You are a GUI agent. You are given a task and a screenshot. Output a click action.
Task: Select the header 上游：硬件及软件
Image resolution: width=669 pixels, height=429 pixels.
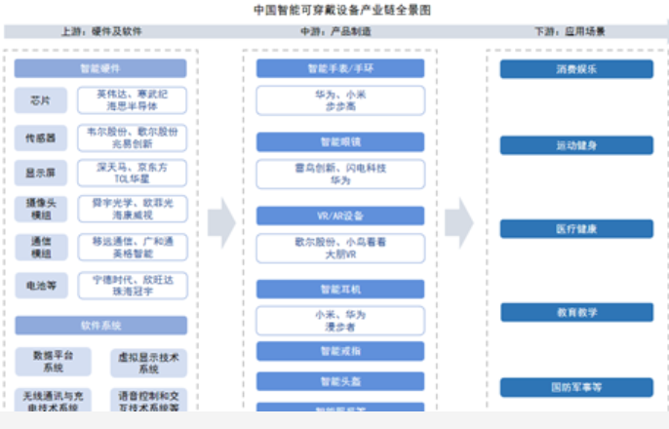(101, 31)
